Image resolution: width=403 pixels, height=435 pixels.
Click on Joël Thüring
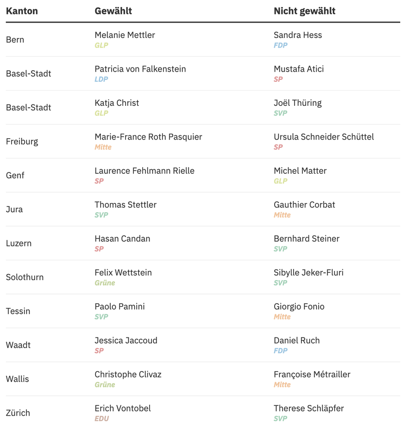click(x=298, y=103)
